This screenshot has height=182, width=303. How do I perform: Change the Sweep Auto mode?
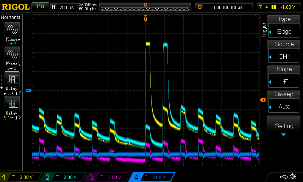click(x=284, y=102)
